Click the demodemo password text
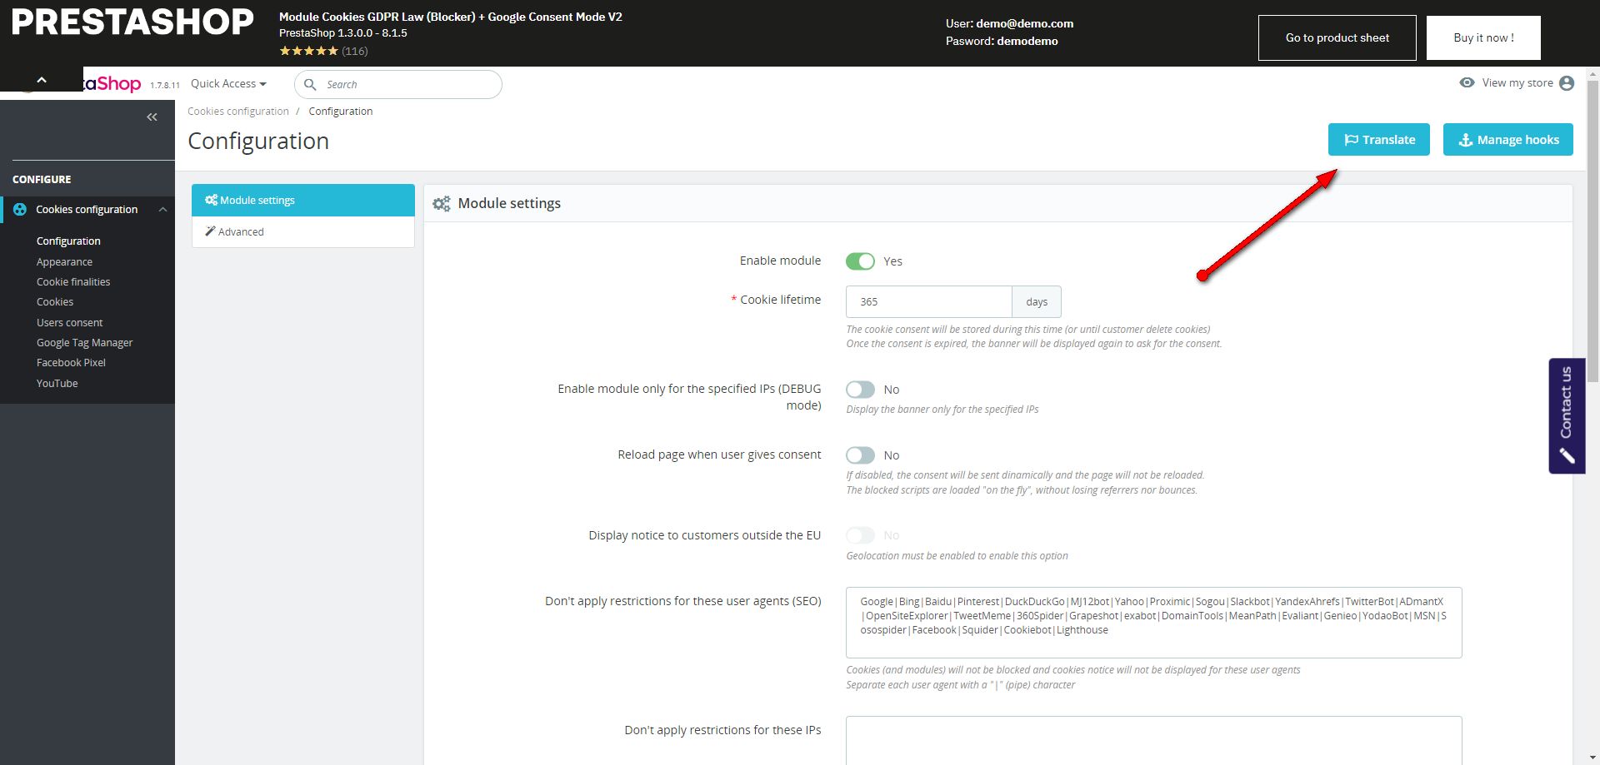The height and width of the screenshot is (765, 1600). [x=1027, y=41]
